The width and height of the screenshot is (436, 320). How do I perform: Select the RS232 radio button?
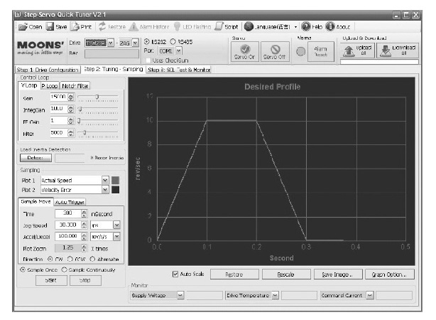point(146,42)
